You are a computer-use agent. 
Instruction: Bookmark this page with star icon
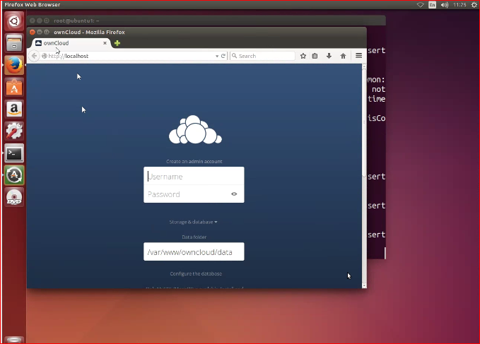[303, 56]
